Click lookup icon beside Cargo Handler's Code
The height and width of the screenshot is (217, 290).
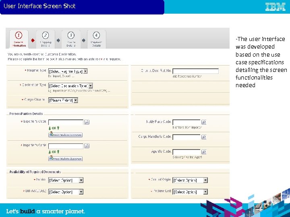(x=204, y=137)
